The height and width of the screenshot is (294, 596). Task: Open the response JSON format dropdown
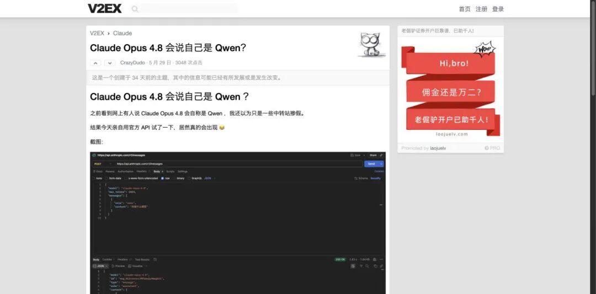pyautogui.click(x=100, y=266)
